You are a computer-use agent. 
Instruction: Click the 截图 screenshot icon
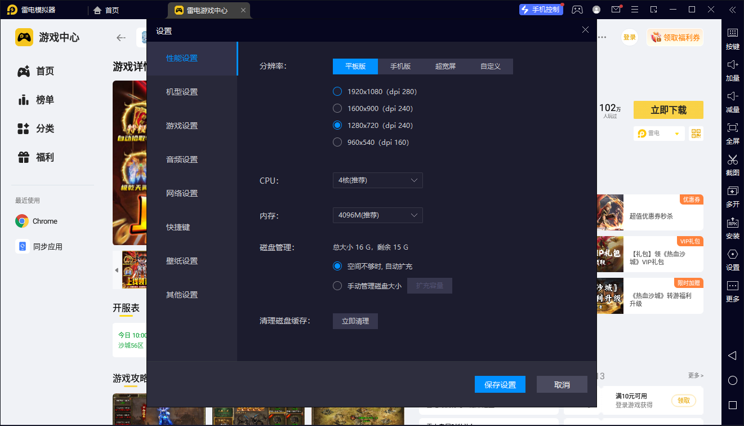point(732,165)
